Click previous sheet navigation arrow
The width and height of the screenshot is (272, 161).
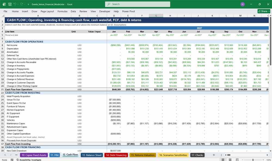pos(5,155)
